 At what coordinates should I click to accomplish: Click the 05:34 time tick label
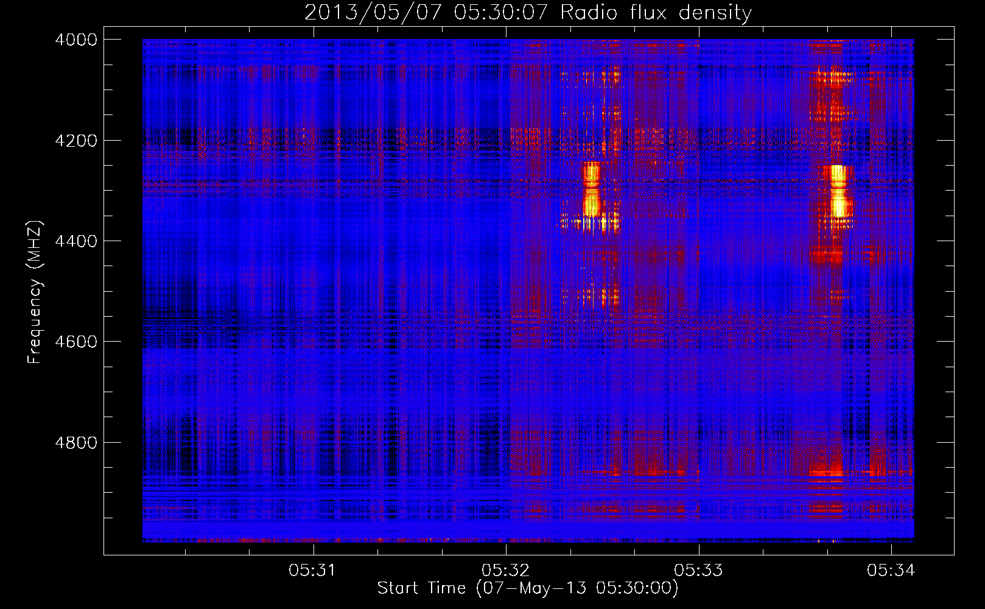click(891, 571)
